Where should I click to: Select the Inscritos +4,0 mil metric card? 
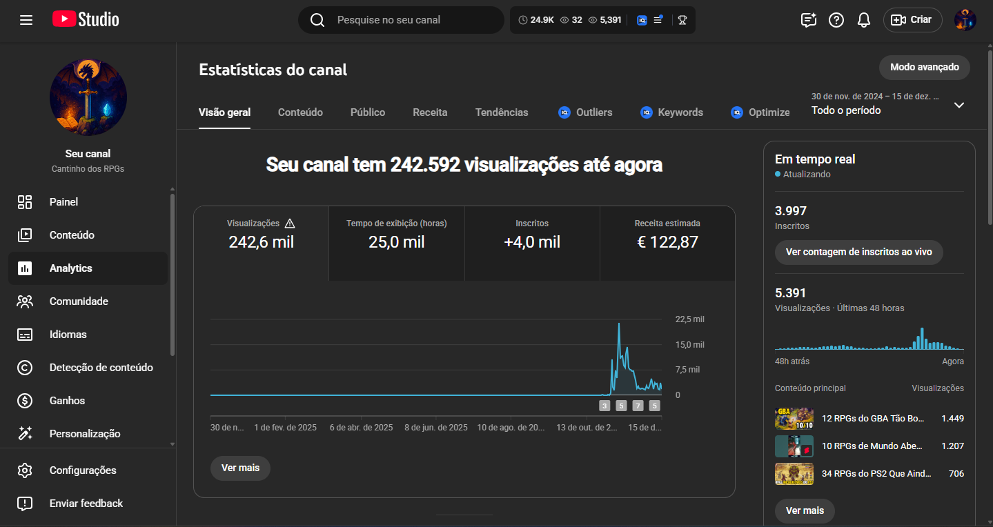(532, 243)
